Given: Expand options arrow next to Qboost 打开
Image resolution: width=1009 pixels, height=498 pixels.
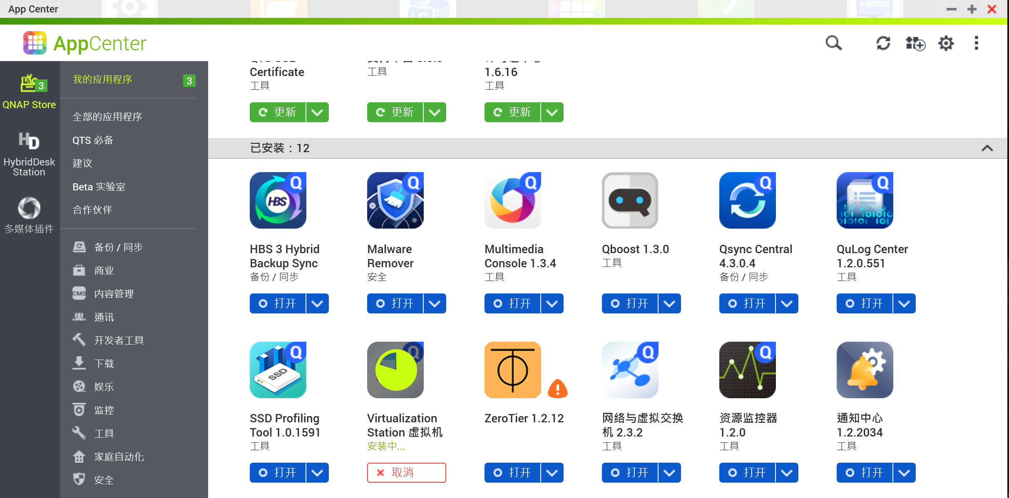Looking at the screenshot, I should click(x=670, y=303).
